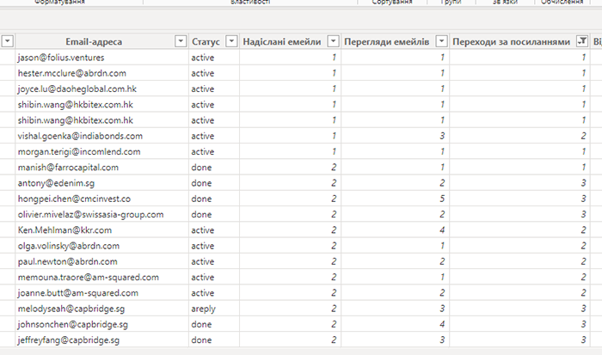Open the Email-адреса column filter dropdown
The image size is (602, 355).
tap(181, 41)
